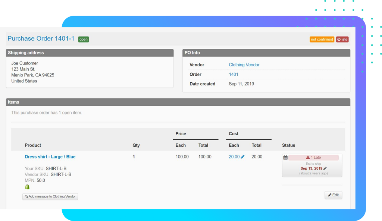Click the Purchase Order 1401-1 title
Screen dimensions: 382x221
(41, 39)
